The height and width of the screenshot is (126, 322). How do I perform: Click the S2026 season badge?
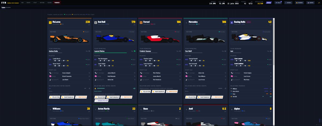[269, 3]
